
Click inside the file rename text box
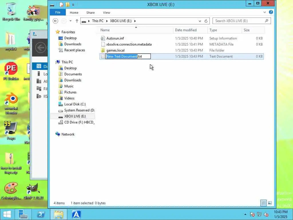[128, 56]
